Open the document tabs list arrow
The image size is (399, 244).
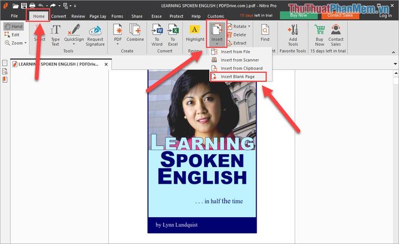(x=395, y=64)
